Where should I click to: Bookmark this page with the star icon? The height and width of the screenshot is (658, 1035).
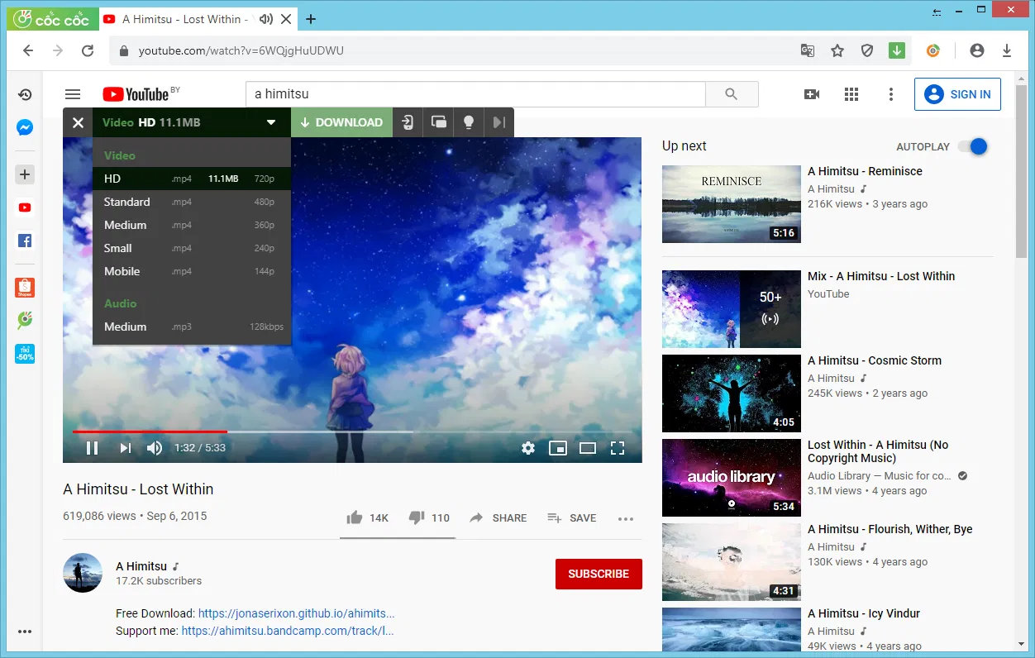point(837,50)
